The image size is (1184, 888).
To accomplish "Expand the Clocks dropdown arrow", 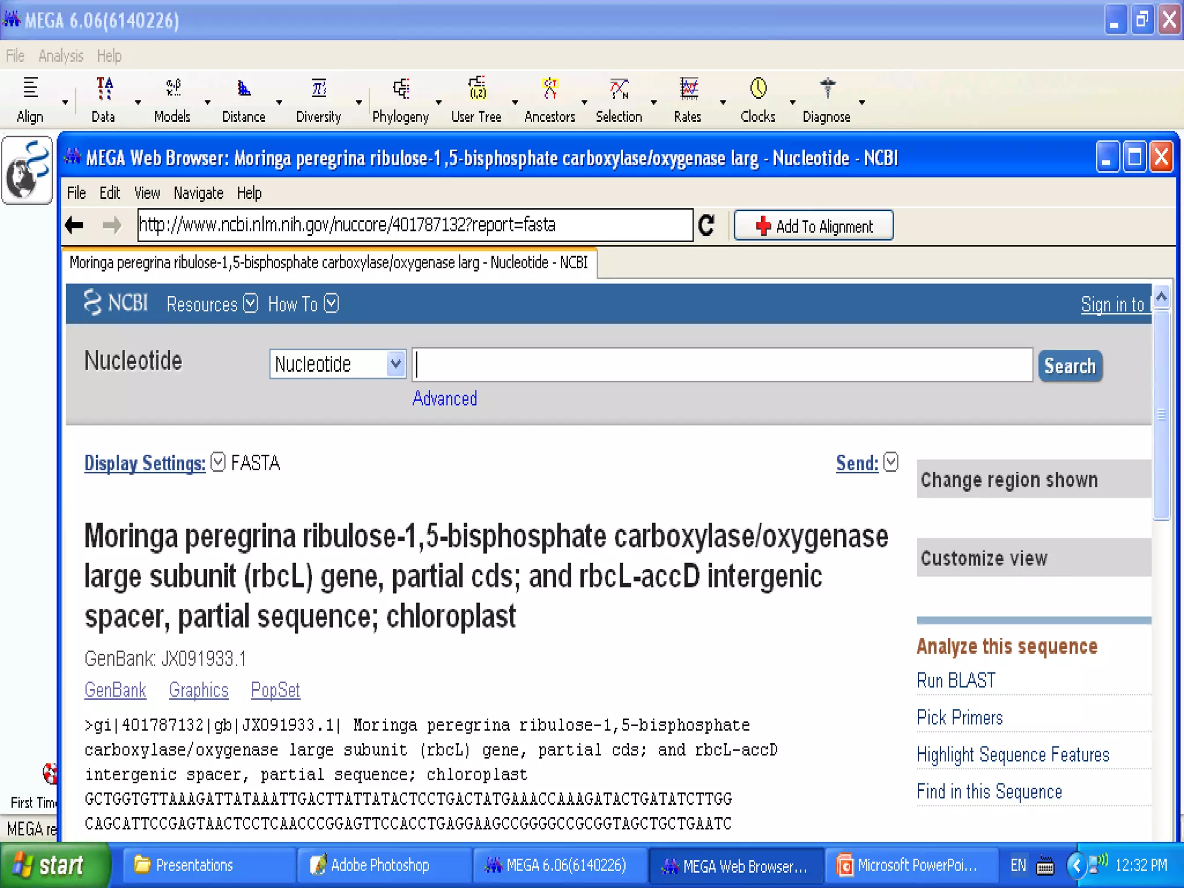I will pyautogui.click(x=793, y=102).
